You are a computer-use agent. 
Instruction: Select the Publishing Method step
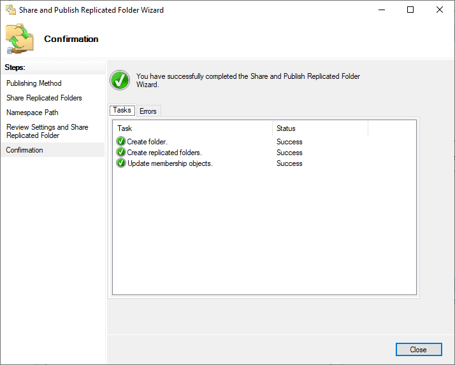[34, 83]
